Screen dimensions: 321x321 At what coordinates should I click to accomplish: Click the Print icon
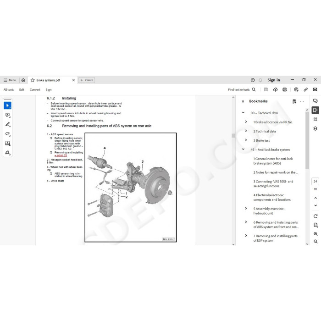[x=285, y=89]
